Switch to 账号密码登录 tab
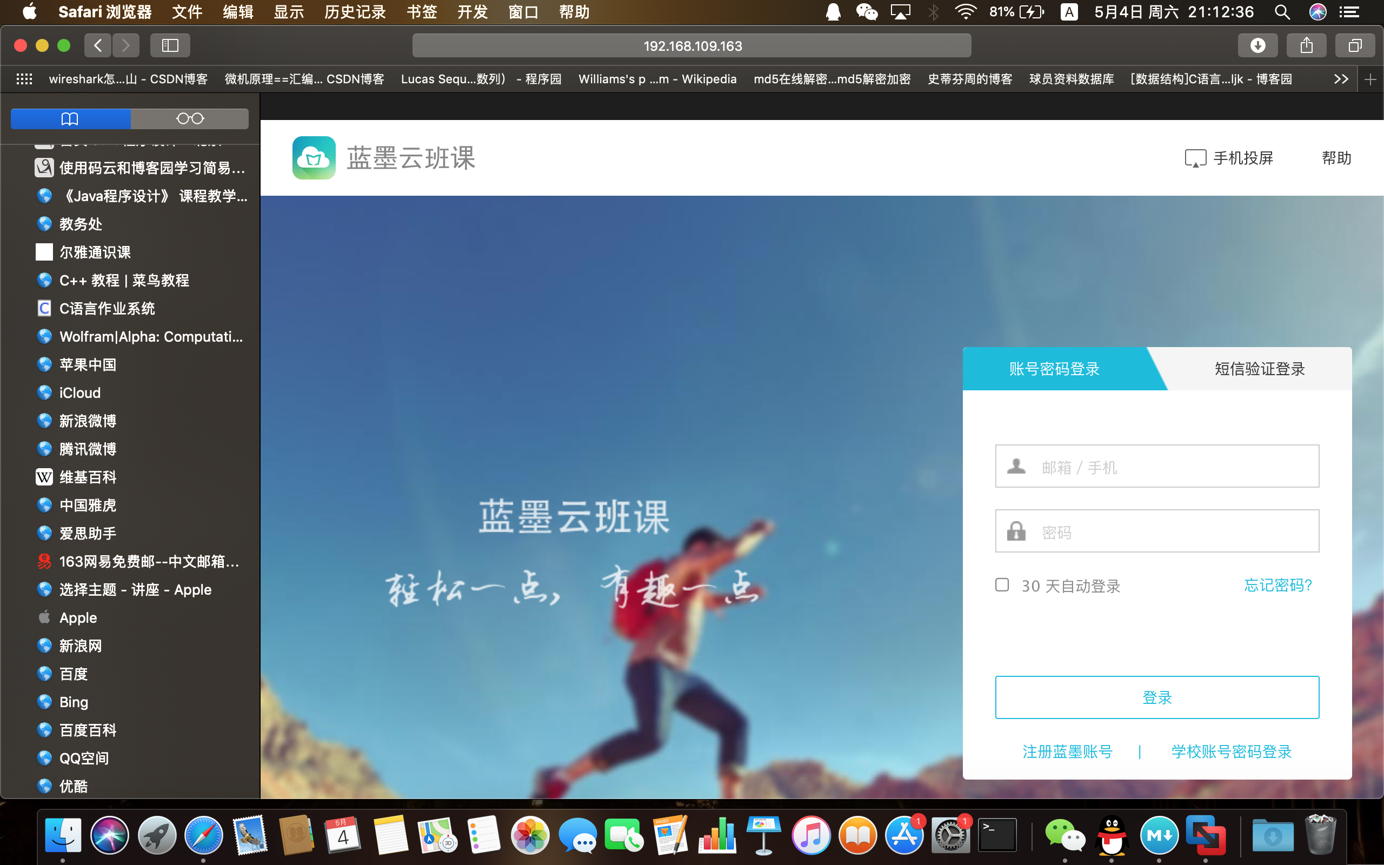1384x865 pixels. (x=1054, y=369)
